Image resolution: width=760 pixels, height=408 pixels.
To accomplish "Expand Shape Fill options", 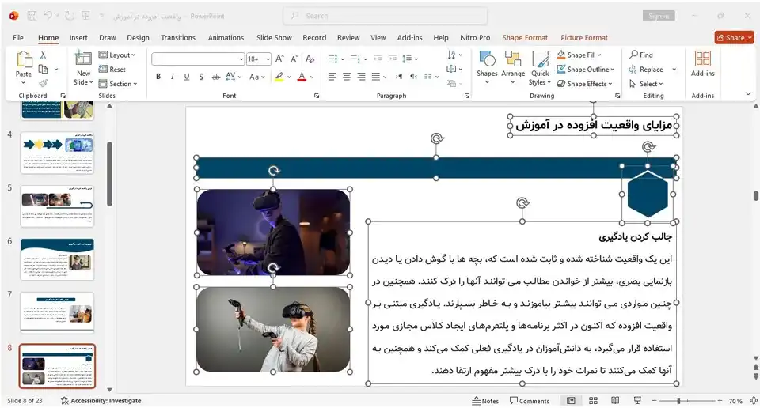I will [579, 55].
